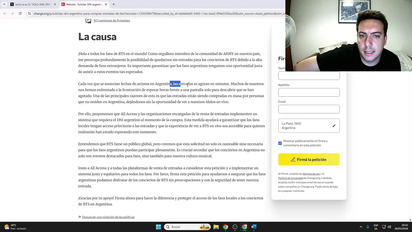Go forward in browser history
Image resolution: width=412 pixels, height=232 pixels.
point(12,14)
